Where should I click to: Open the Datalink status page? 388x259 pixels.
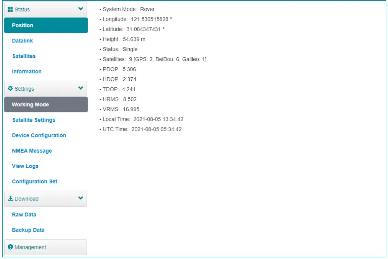(22, 40)
